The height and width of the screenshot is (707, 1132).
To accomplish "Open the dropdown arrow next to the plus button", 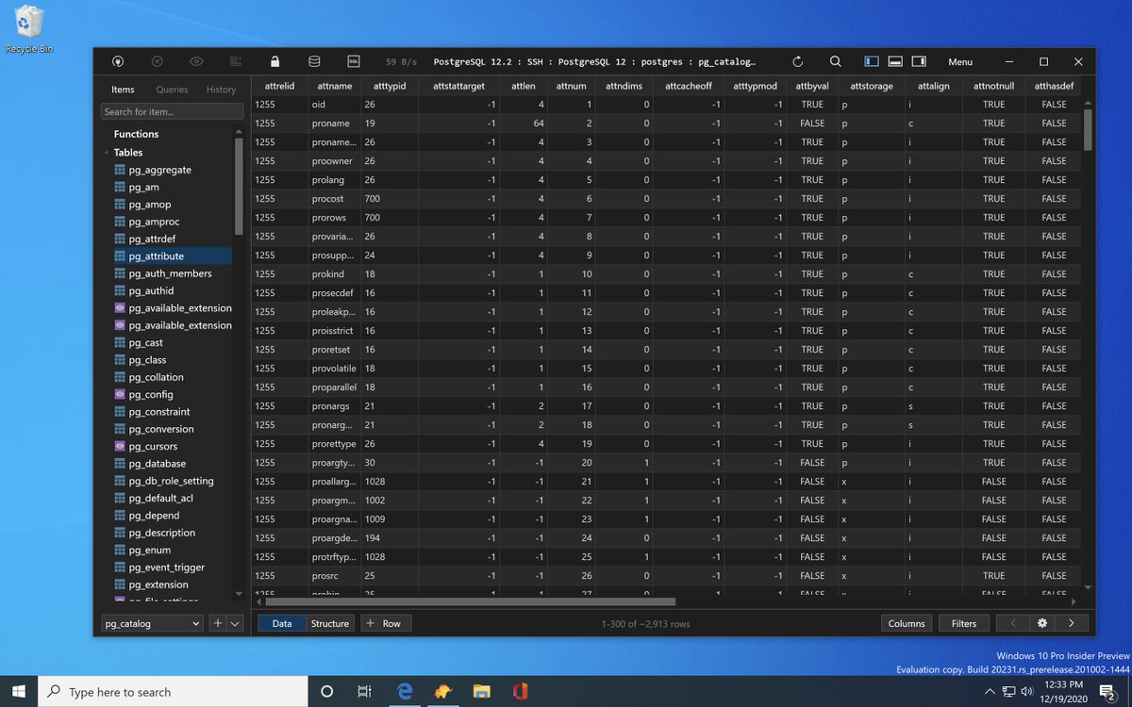I will coord(234,623).
